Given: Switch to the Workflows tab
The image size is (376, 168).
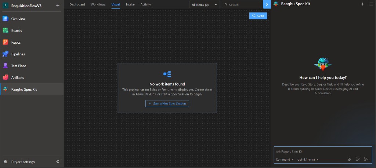Looking at the screenshot, I should pos(98,4).
